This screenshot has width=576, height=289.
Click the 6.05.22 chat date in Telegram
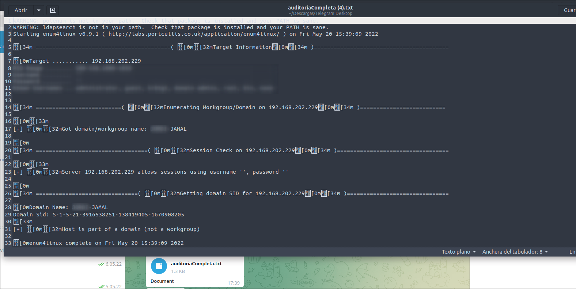[113, 264]
